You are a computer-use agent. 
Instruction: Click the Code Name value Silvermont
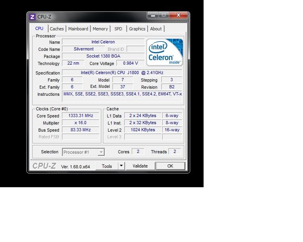[x=84, y=49]
